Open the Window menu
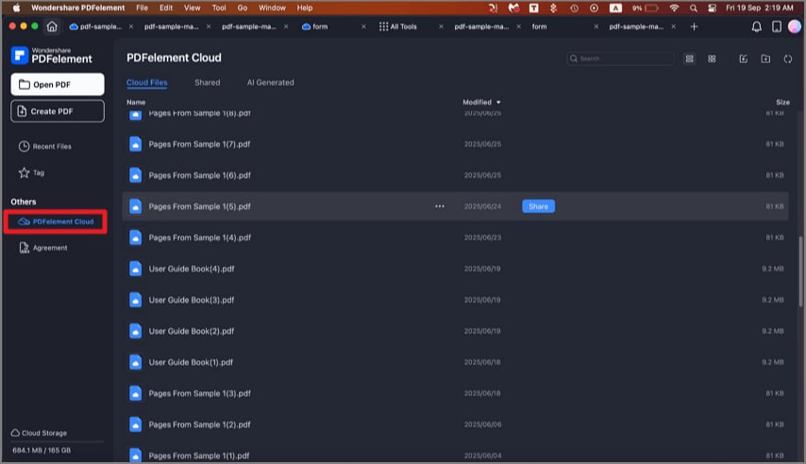This screenshot has width=806, height=464. (272, 8)
